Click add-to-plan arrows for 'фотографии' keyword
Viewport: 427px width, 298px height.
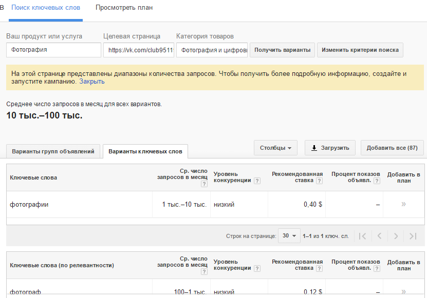click(403, 204)
